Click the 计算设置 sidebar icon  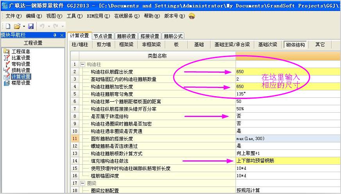[7, 76]
